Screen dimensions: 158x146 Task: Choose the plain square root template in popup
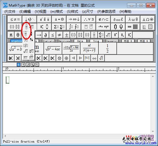click(x=25, y=51)
